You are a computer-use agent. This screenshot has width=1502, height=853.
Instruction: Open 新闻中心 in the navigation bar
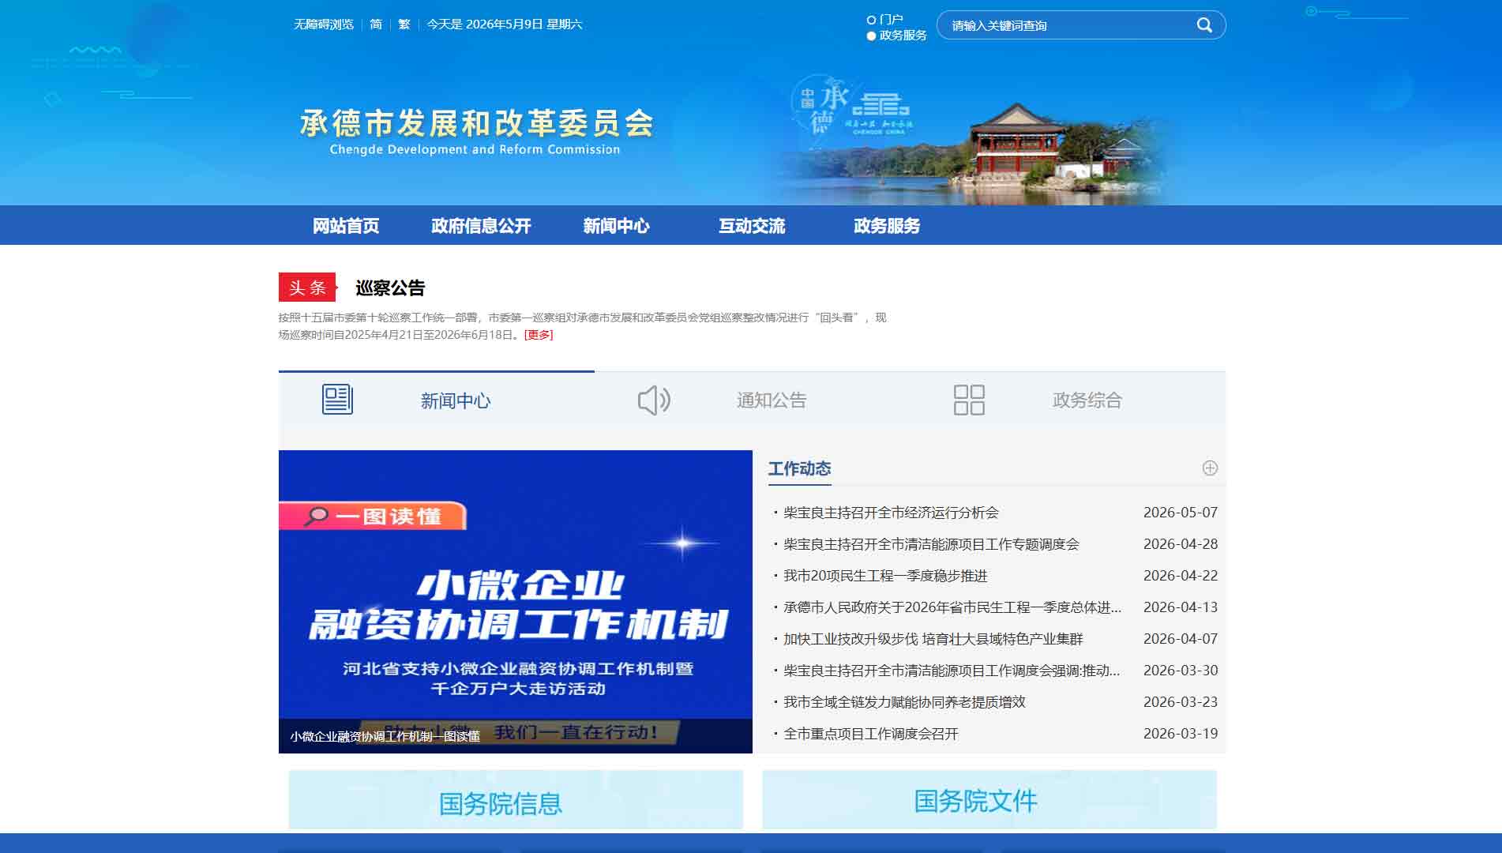[x=616, y=226]
